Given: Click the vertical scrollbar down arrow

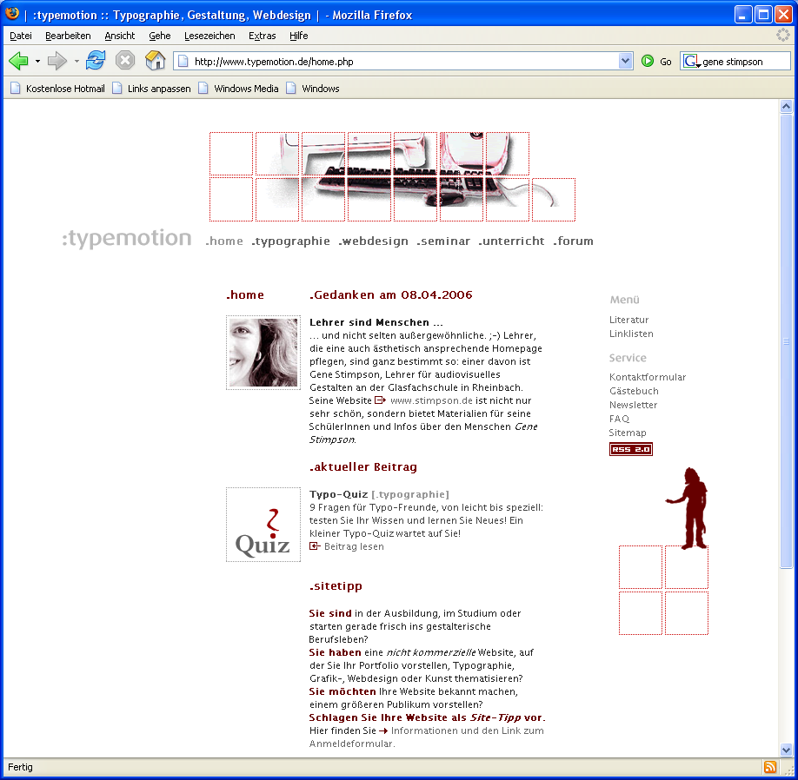Looking at the screenshot, I should [x=786, y=749].
